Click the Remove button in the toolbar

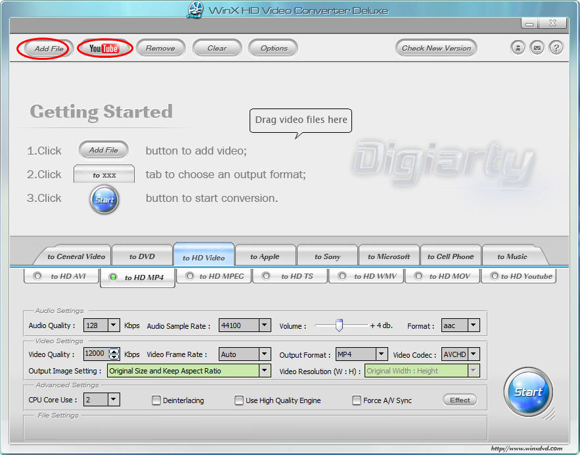[x=160, y=48]
